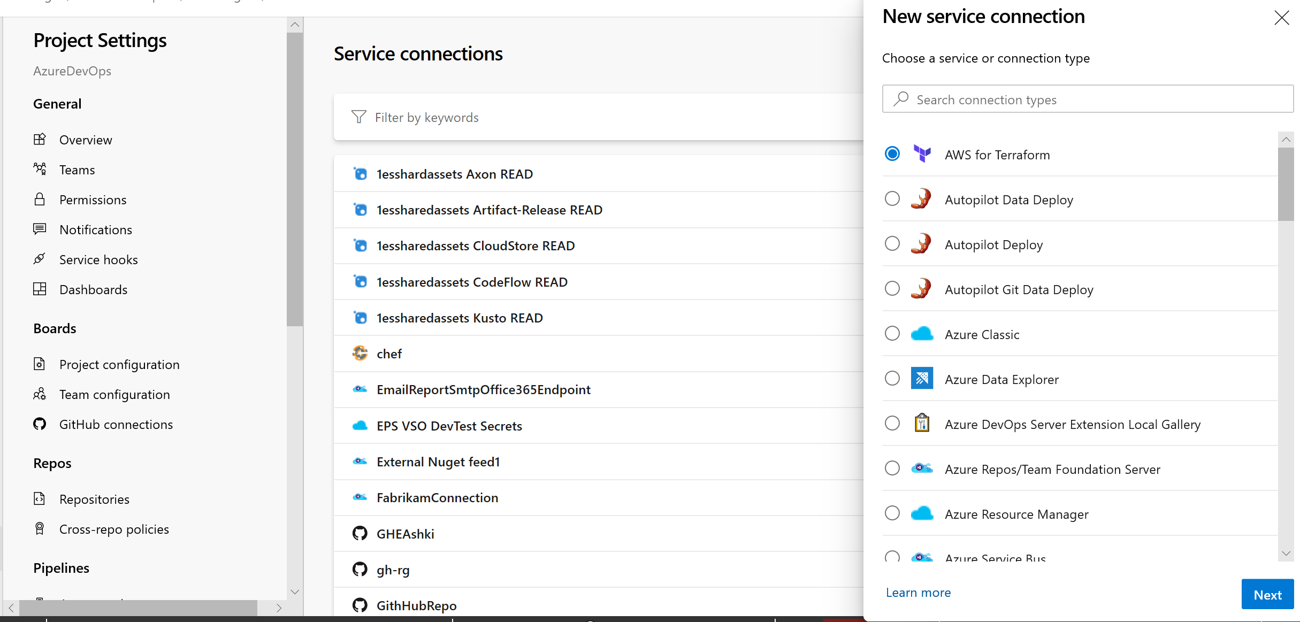1300x622 pixels.
Task: Click the chef service connection icon
Action: click(x=360, y=354)
